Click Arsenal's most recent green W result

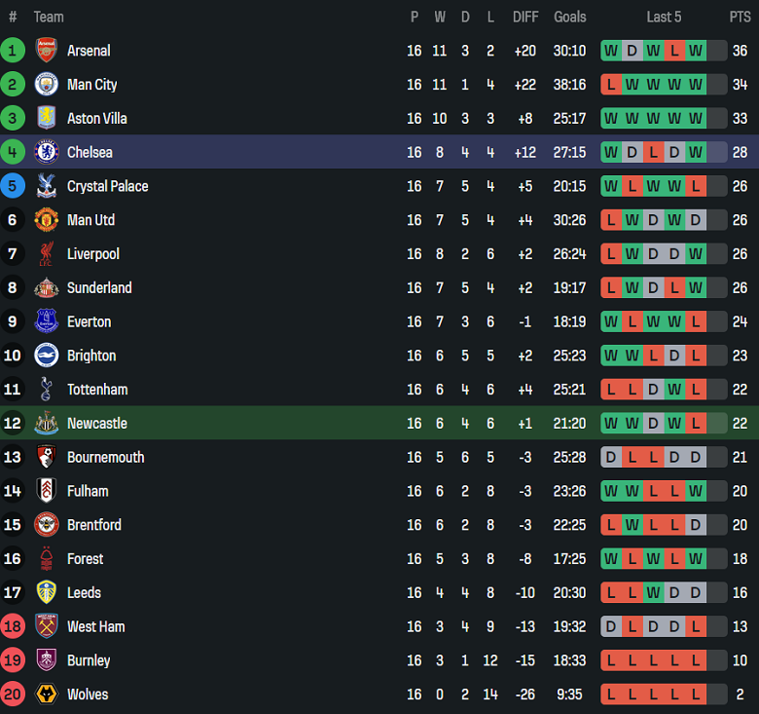click(696, 51)
